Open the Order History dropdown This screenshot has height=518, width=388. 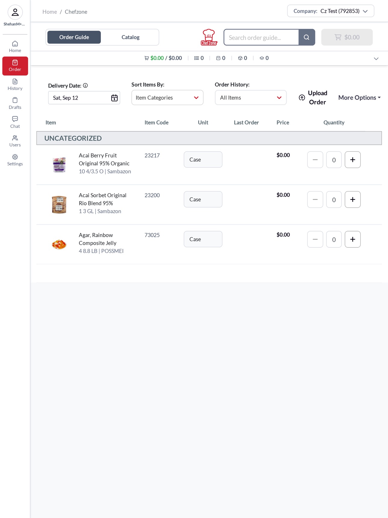[x=251, y=98]
